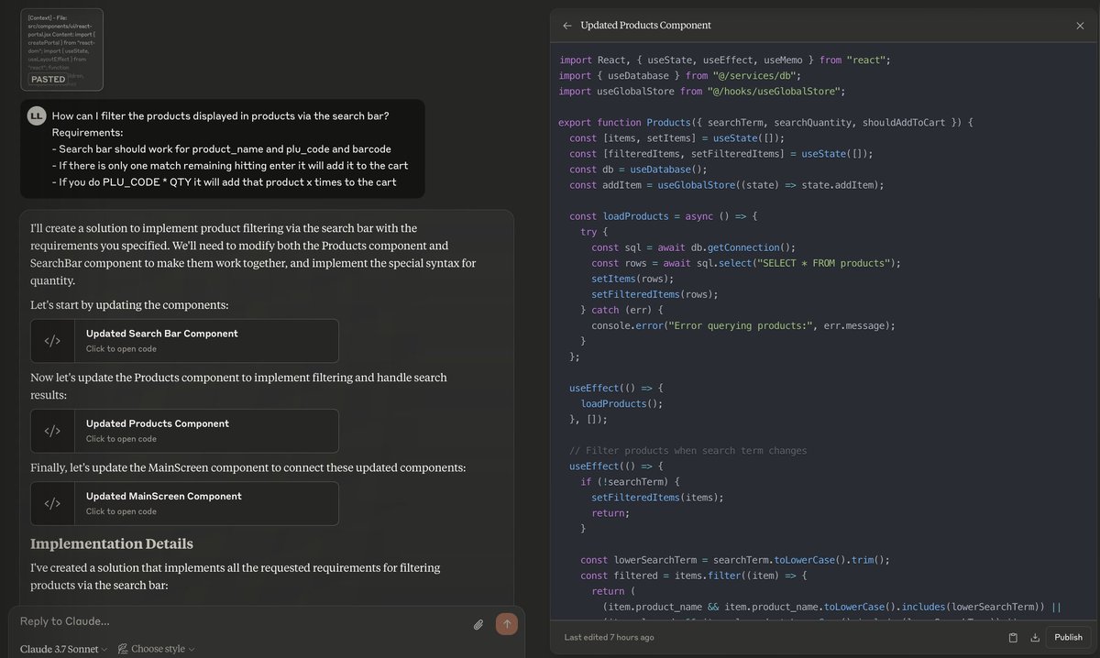Close the Updated Products Component panel
This screenshot has width=1100, height=658.
click(x=1080, y=26)
